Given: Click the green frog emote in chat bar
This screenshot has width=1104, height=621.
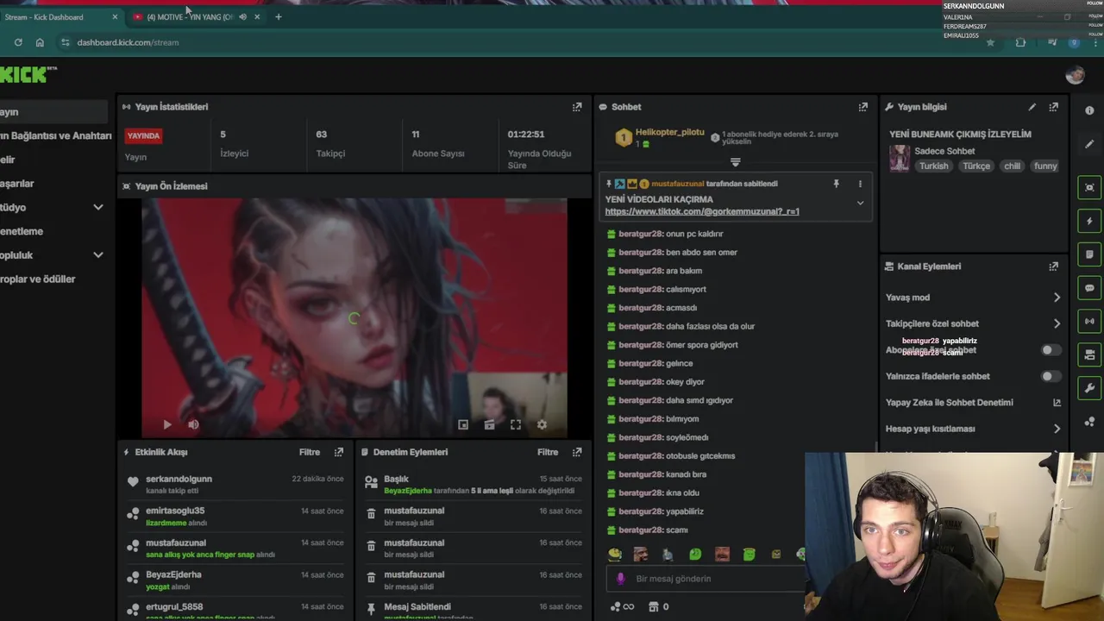Looking at the screenshot, I should 695,555.
